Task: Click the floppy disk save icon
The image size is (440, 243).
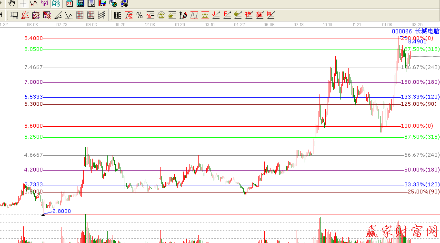Action: pos(102,3)
